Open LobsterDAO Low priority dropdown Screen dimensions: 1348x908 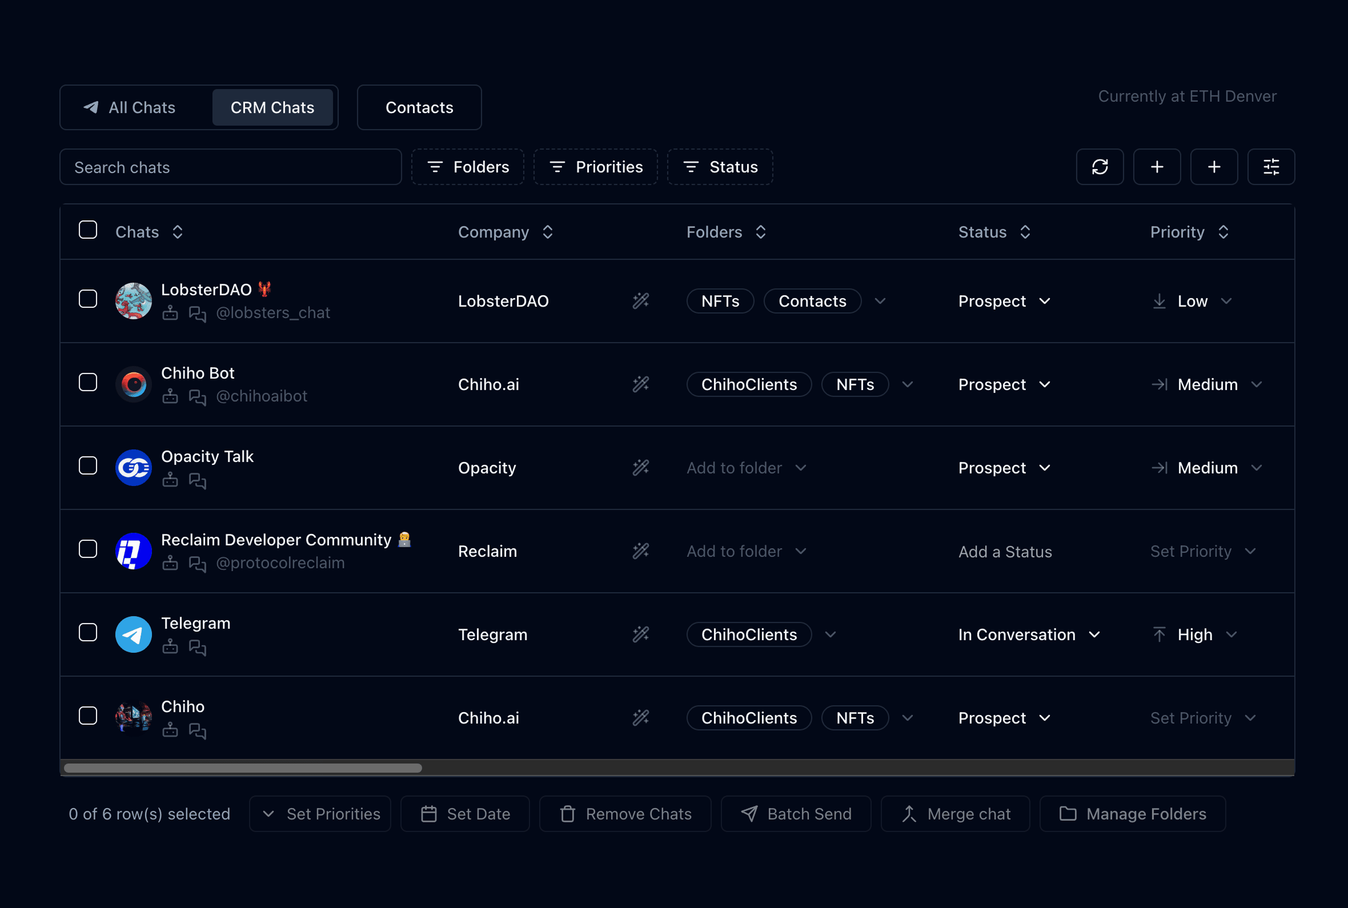point(1191,301)
